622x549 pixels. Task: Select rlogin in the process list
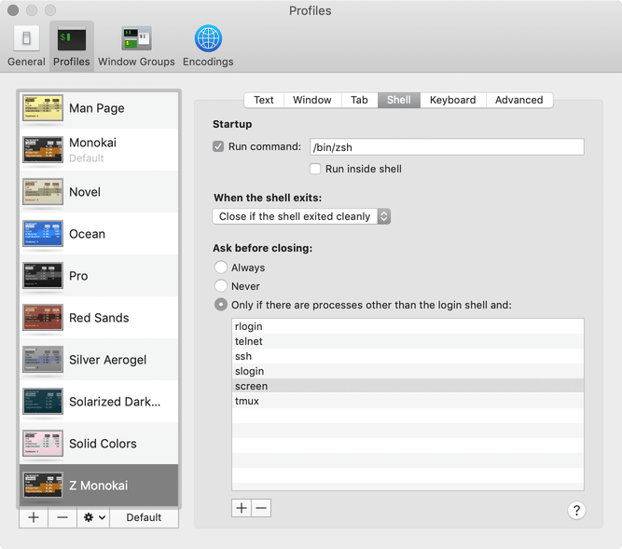408,326
